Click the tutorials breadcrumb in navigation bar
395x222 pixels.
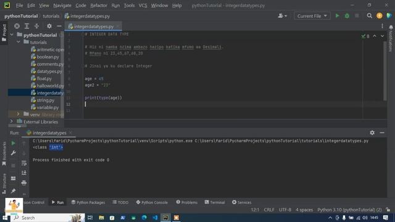[51, 16]
